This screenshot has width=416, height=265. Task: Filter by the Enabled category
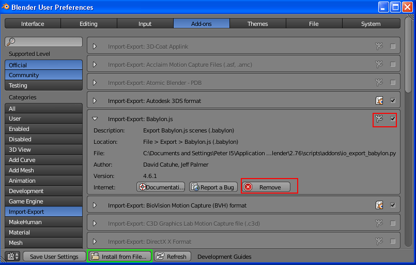coord(43,129)
